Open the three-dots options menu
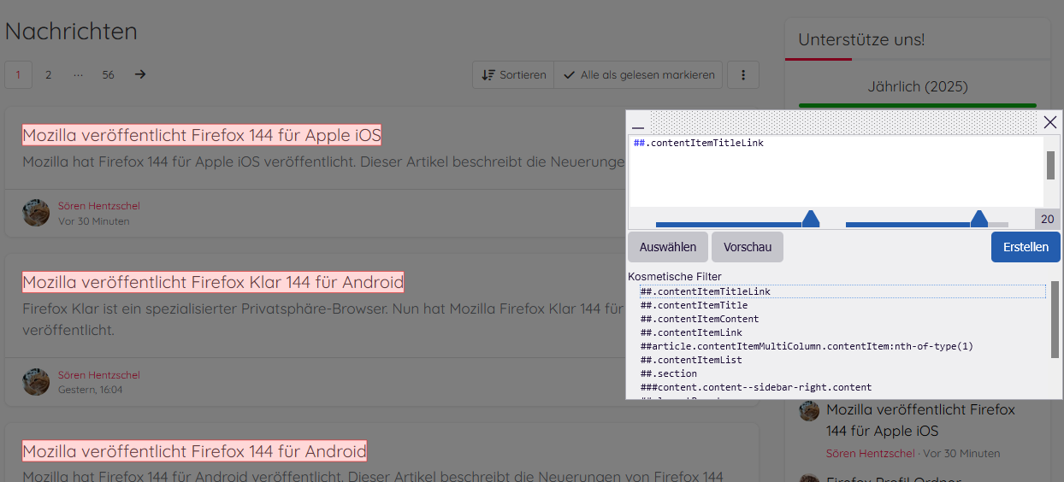The height and width of the screenshot is (482, 1064). pos(742,74)
